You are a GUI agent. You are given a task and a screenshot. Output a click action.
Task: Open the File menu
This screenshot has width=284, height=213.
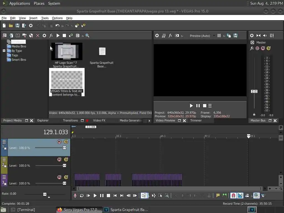click(x=4, y=18)
